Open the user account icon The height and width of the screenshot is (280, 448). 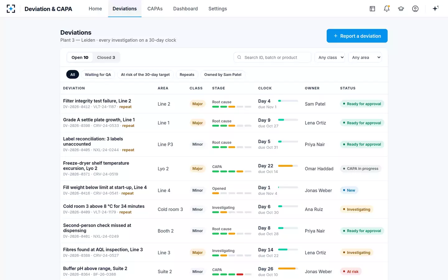(415, 9)
